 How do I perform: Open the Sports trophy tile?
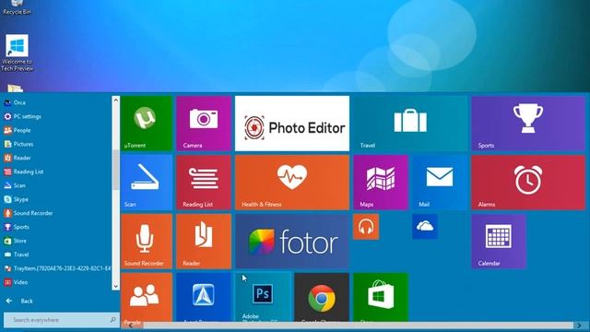(528, 124)
